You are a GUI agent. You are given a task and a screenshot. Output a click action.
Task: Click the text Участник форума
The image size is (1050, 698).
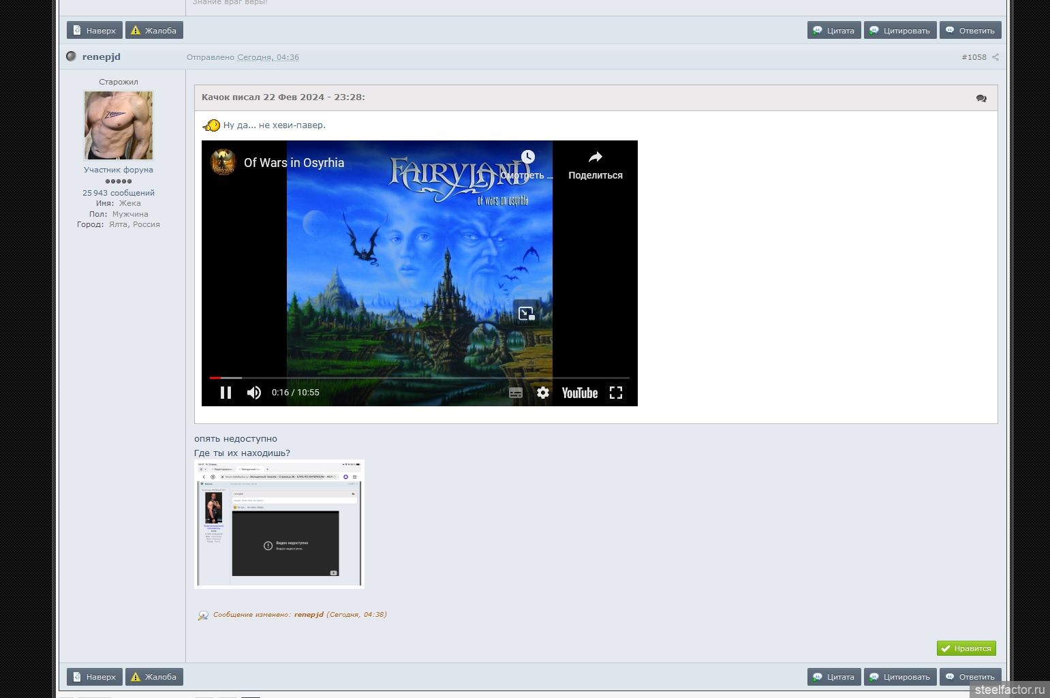point(119,170)
